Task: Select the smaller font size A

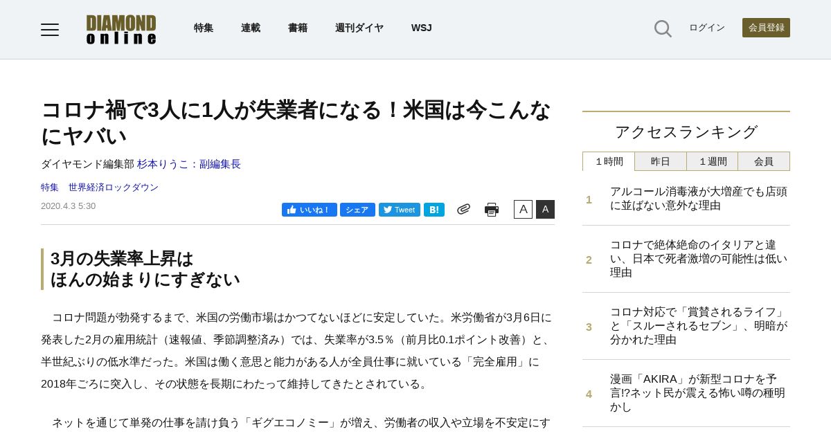Action: point(523,210)
